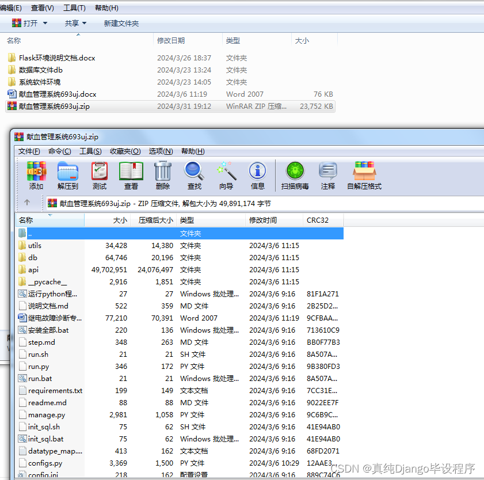
Task: Select the datatype_map... text file
Action: click(x=180, y=451)
